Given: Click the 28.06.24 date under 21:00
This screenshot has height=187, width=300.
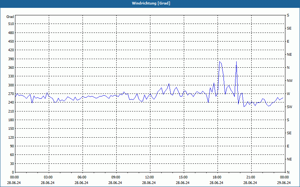Looking at the screenshot, I should pos(250,183).
